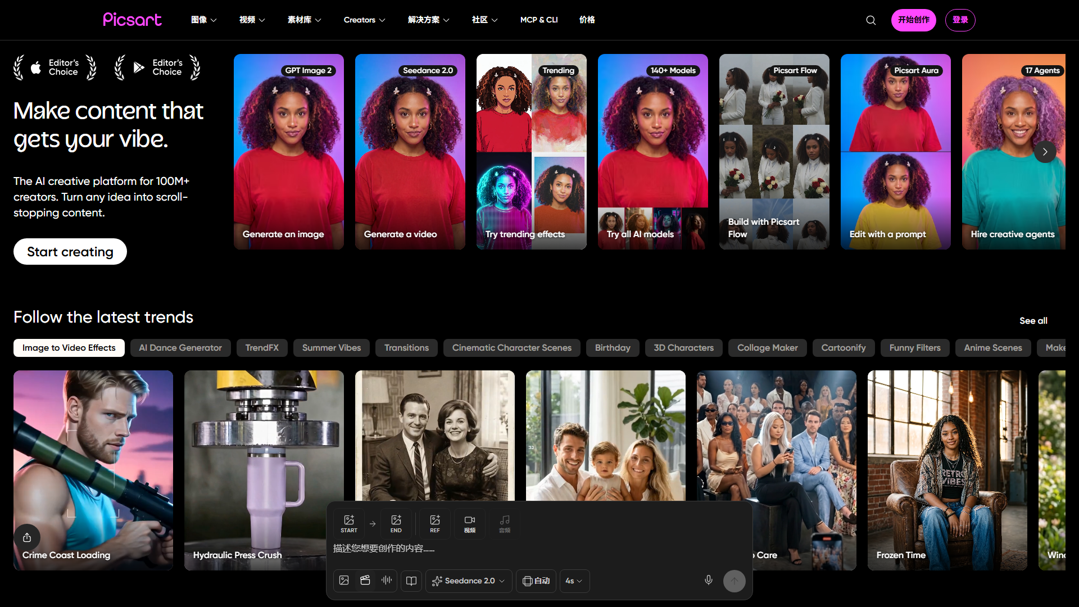
Task: Select Image to Video Effects tab
Action: click(x=69, y=348)
